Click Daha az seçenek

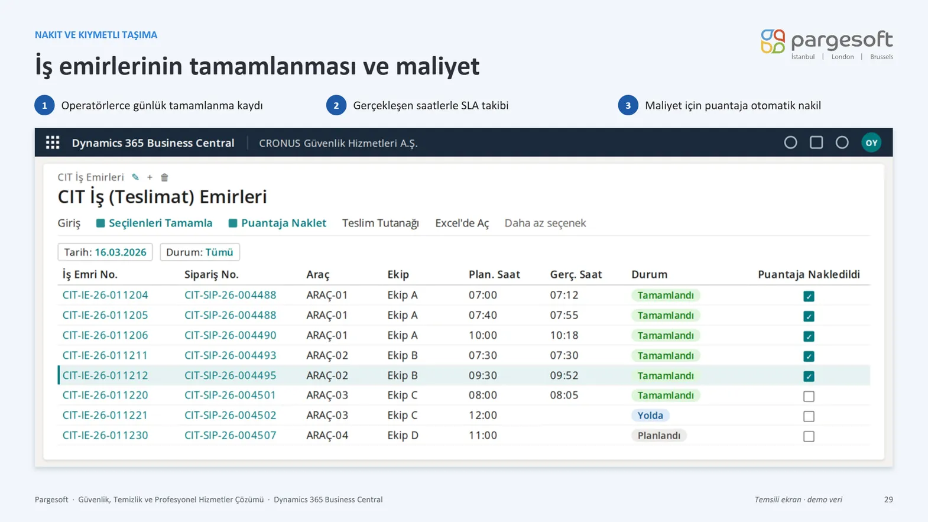pyautogui.click(x=545, y=223)
